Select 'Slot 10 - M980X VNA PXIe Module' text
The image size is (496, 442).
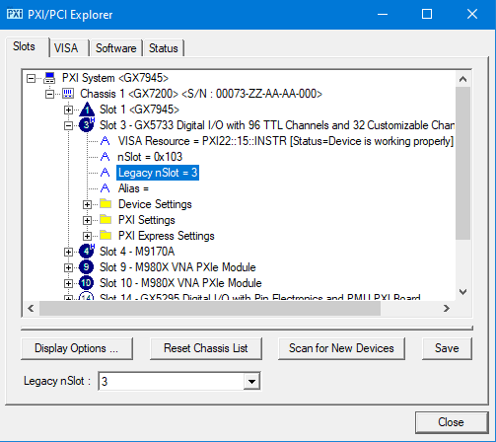point(180,283)
